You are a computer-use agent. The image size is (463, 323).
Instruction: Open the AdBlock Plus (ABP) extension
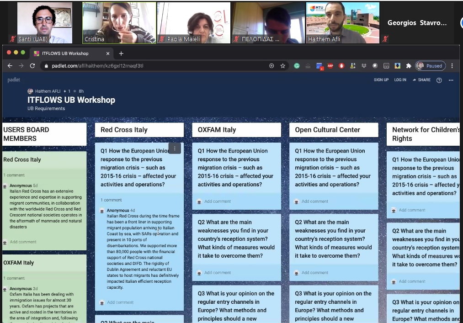pos(330,66)
